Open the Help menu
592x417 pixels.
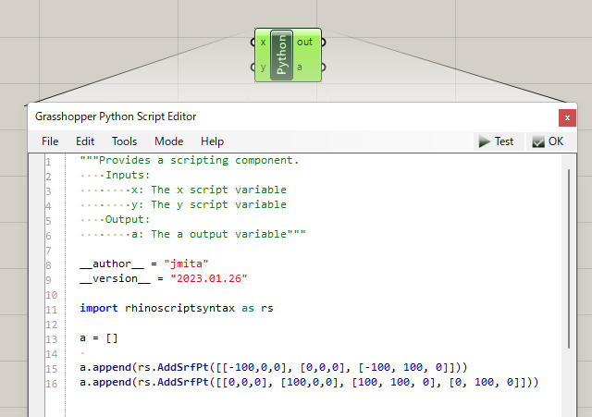(213, 141)
